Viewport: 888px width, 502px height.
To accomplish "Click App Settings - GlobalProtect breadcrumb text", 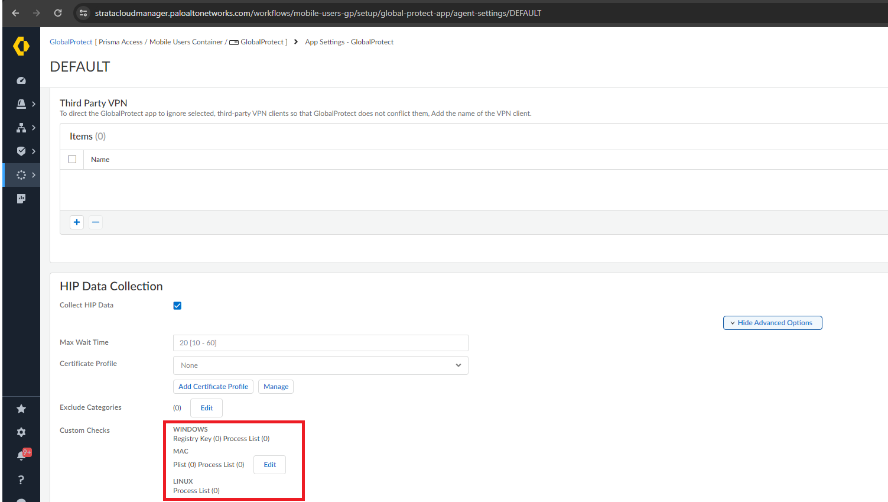I will (349, 42).
